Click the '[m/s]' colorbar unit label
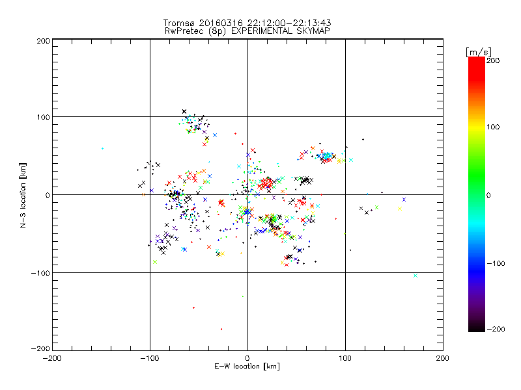This screenshot has width=521, height=390. point(479,52)
